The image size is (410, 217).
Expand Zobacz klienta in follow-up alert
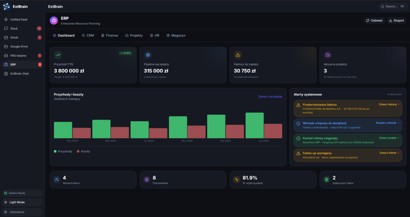[389, 153]
